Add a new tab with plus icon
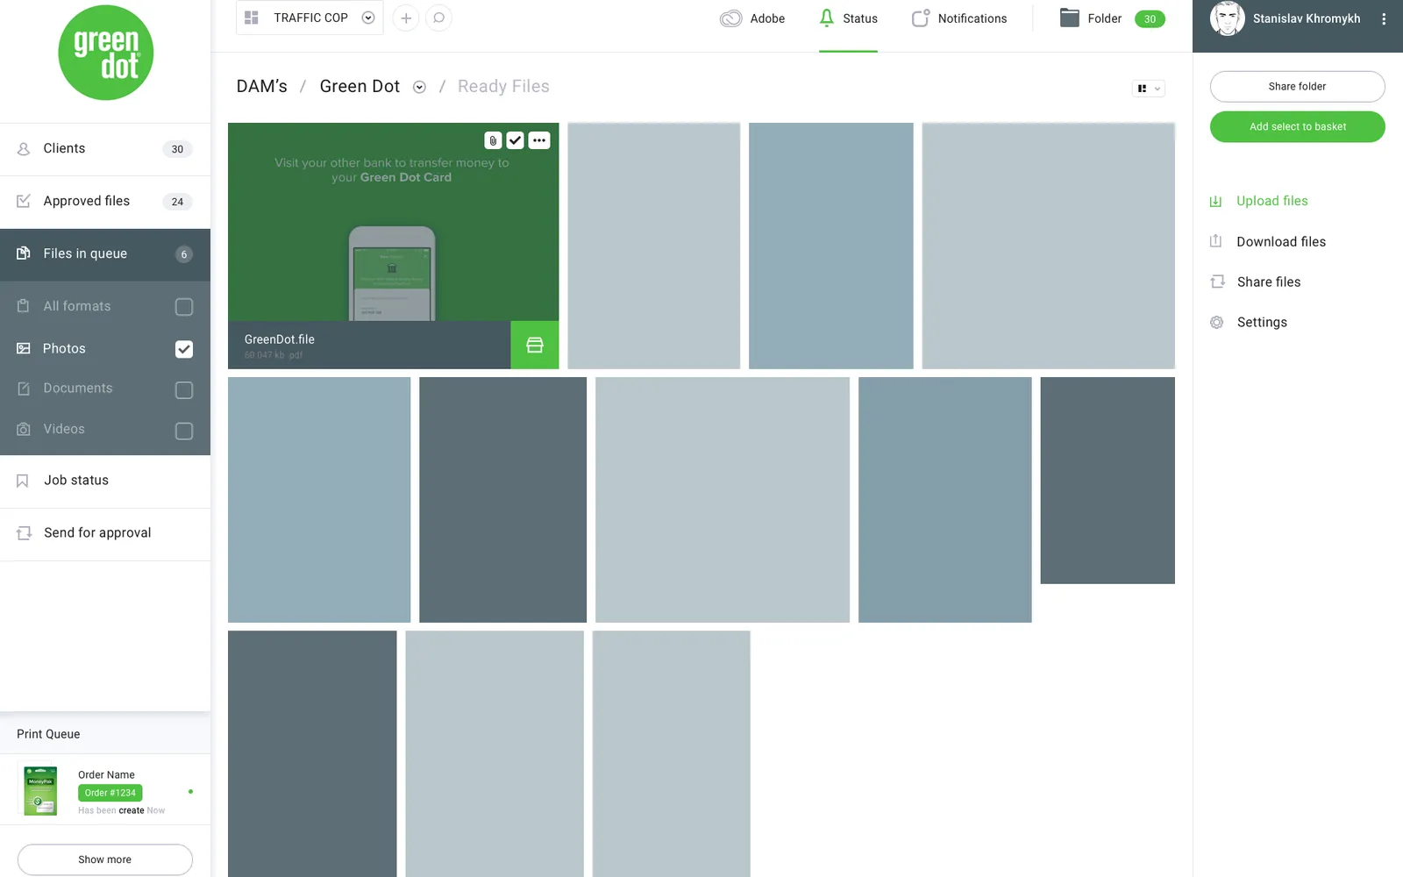This screenshot has width=1403, height=877. pyautogui.click(x=406, y=18)
